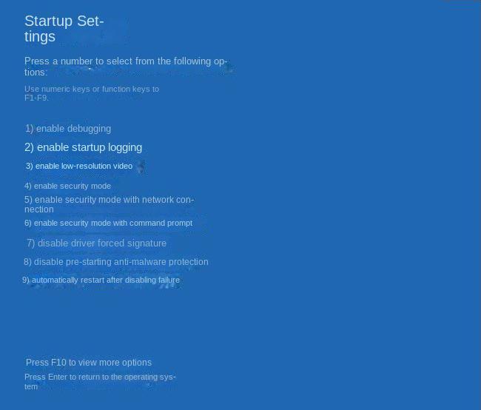Select option 1 enable debugging
The image size is (481, 410).
coord(68,129)
